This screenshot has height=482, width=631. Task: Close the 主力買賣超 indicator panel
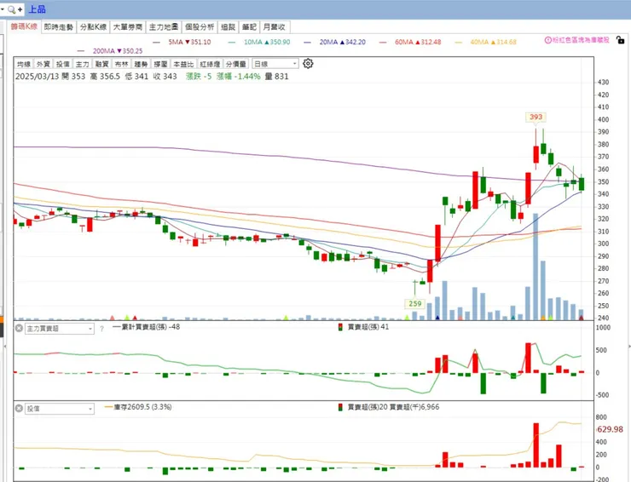point(19,328)
